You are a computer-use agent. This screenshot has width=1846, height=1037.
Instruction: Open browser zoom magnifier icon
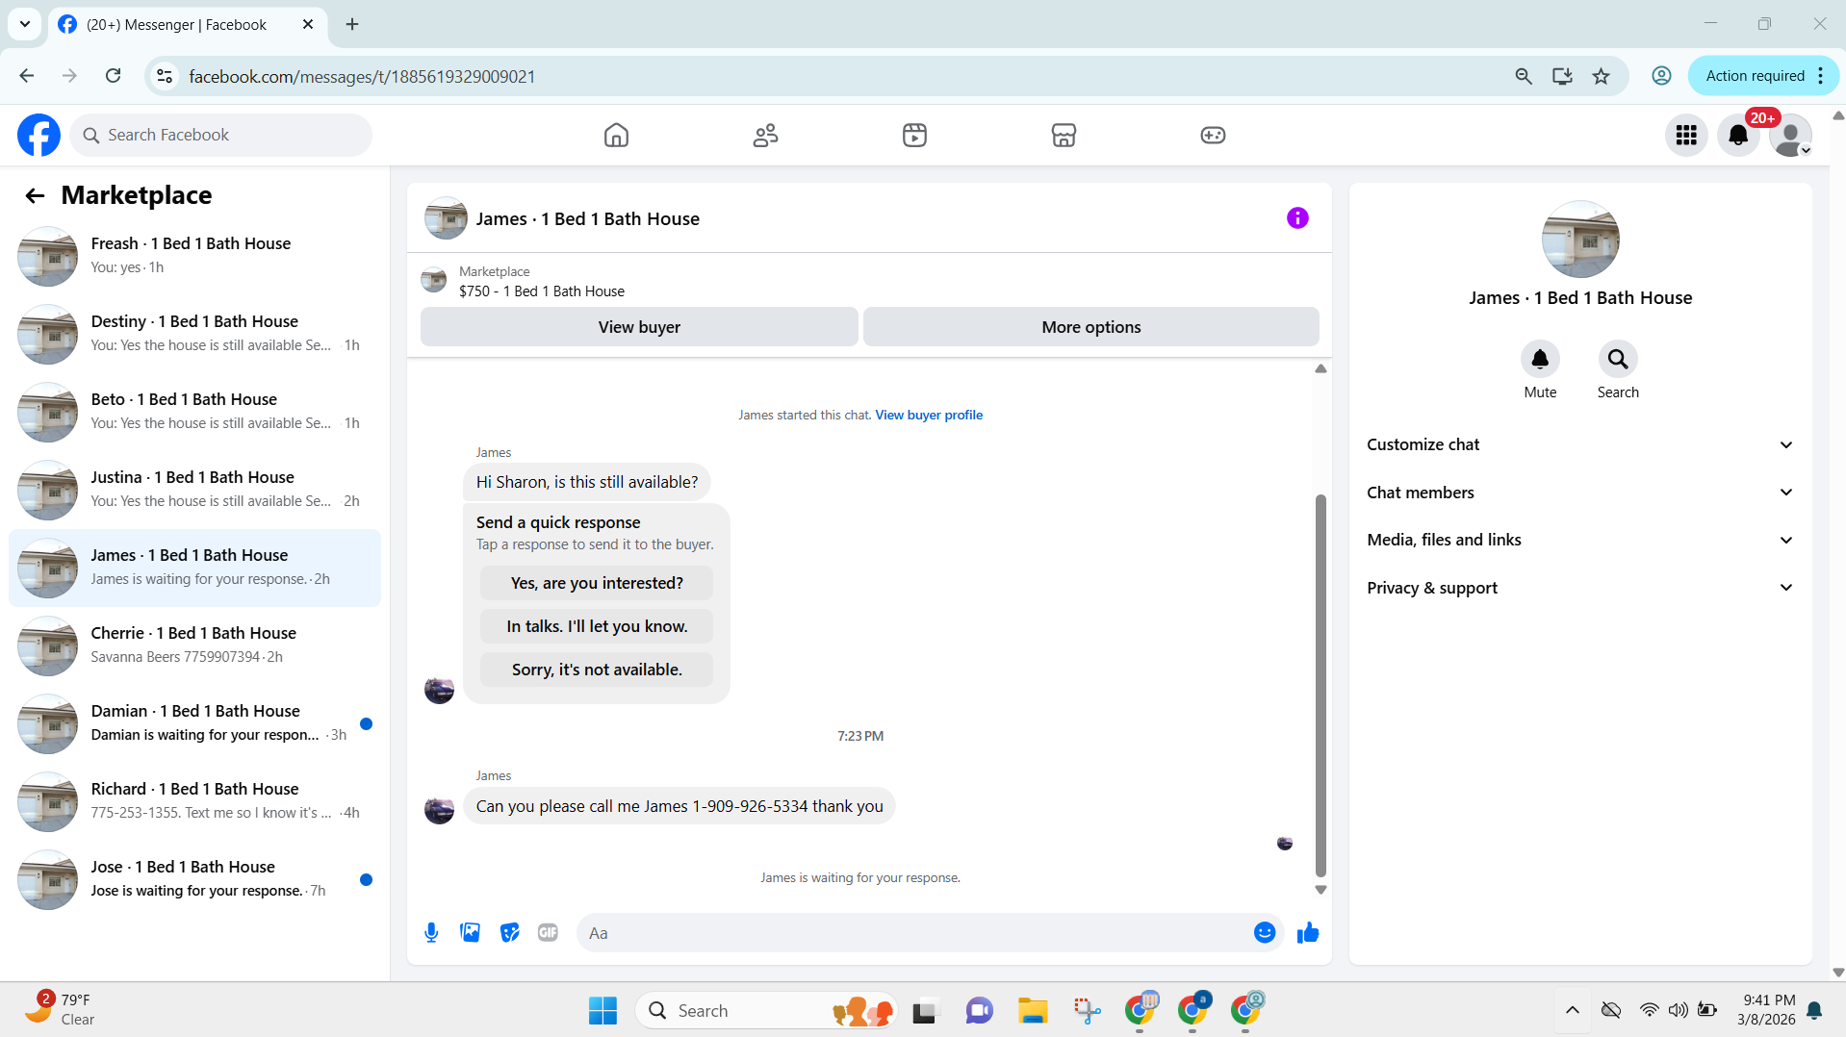point(1523,76)
